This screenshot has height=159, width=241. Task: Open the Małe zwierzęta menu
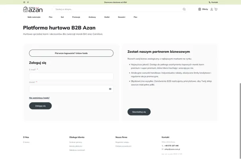point(34,17)
